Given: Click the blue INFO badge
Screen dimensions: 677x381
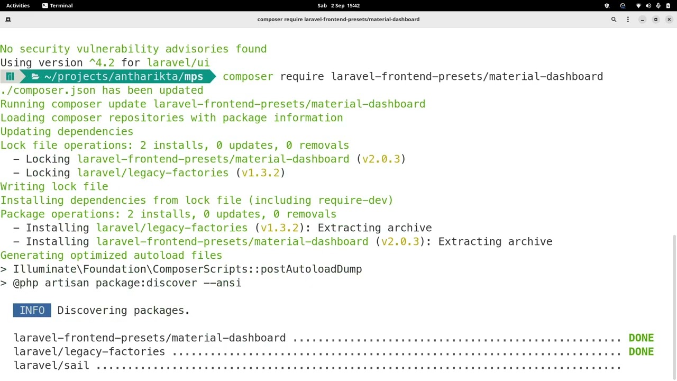Looking at the screenshot, I should point(32,310).
